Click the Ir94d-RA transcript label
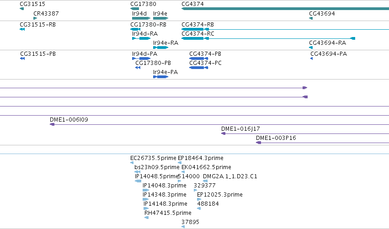Viewport: 389px width, 229px height. click(145, 33)
